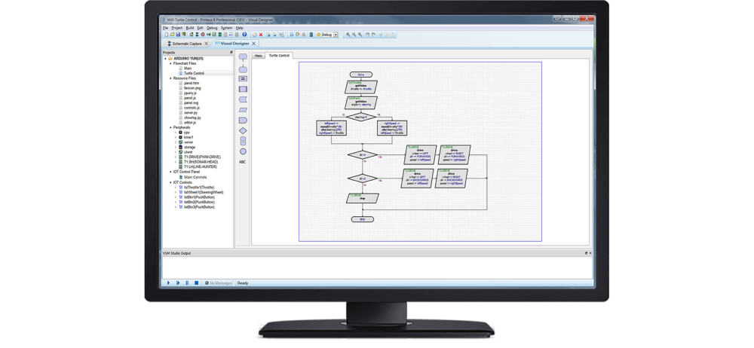Open the Debug build configuration dropdown
The width and height of the screenshot is (754, 348).
(x=336, y=35)
